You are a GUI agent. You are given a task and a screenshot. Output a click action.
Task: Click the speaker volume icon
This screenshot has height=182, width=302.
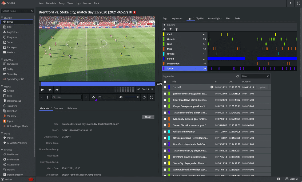tap(121, 97)
